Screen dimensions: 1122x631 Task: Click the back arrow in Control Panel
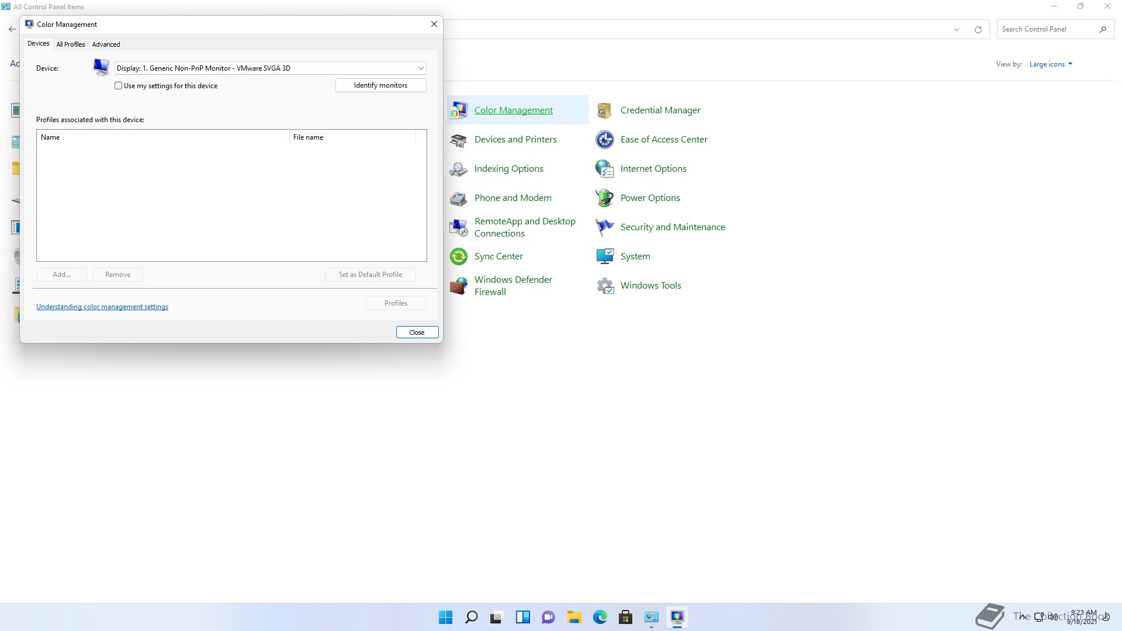coord(12,29)
